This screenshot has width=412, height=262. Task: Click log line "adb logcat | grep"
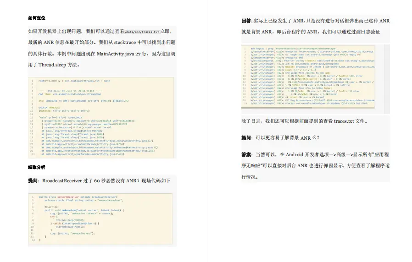294,49
